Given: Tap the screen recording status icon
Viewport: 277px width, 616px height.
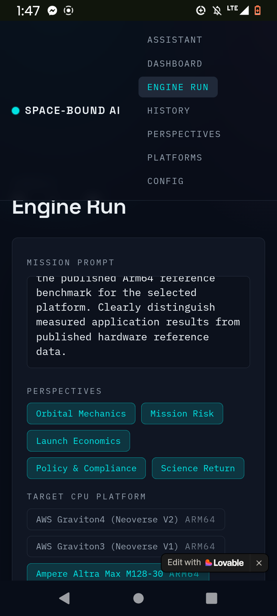Looking at the screenshot, I should point(68,10).
